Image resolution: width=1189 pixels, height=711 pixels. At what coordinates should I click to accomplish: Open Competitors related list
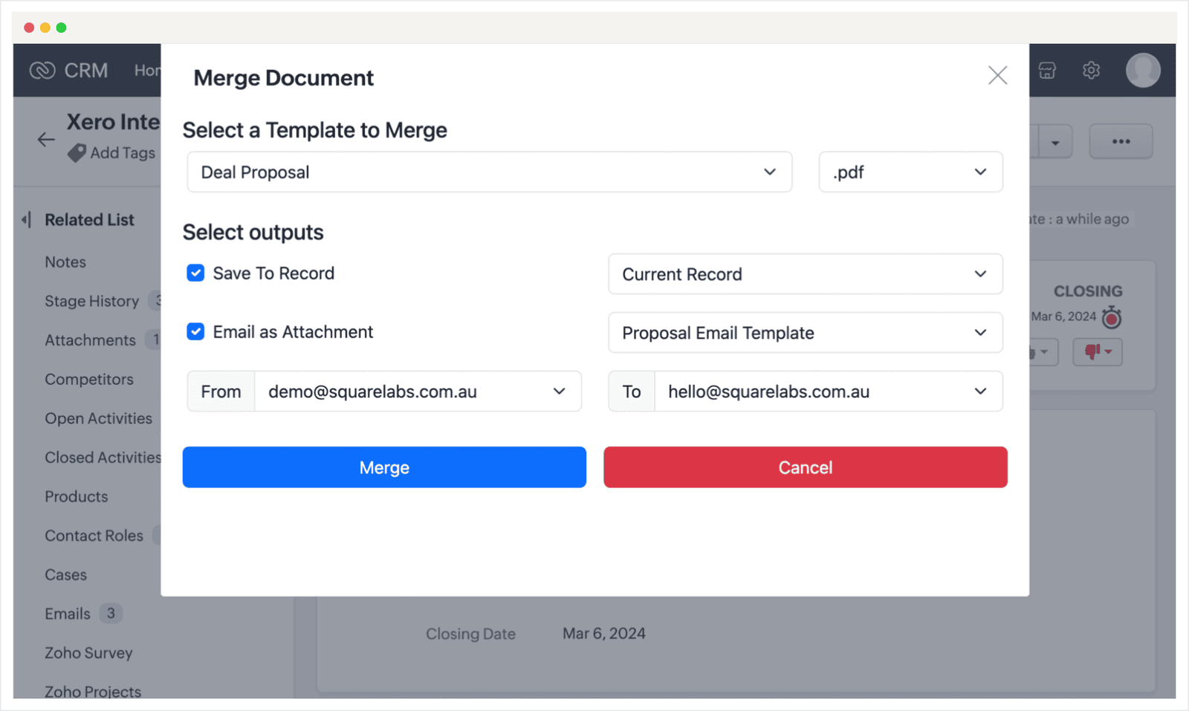pyautogui.click(x=89, y=379)
